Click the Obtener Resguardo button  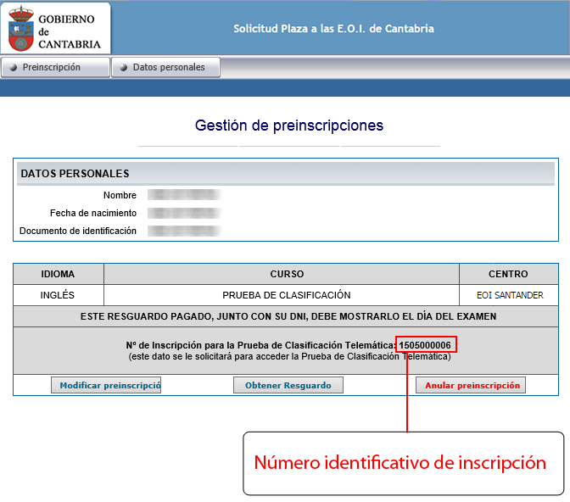click(288, 385)
